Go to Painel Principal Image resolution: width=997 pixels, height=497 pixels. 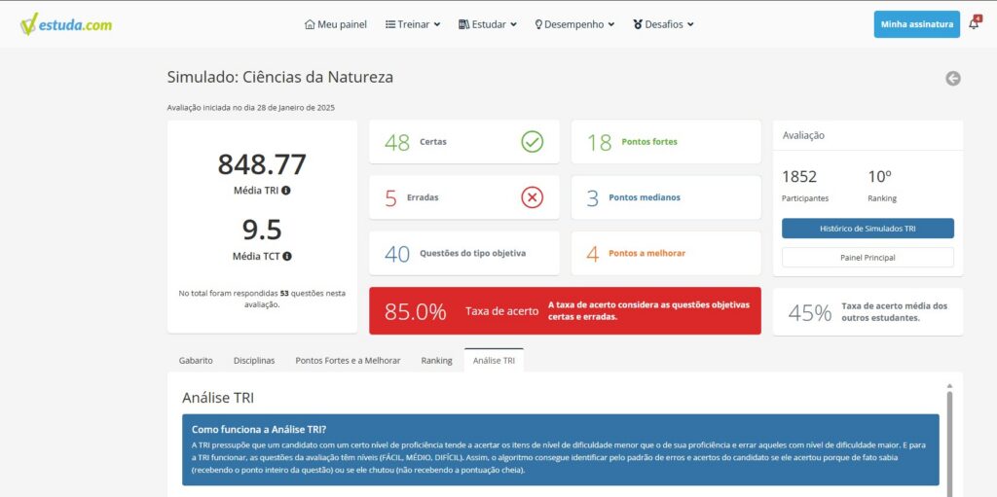pos(868,258)
